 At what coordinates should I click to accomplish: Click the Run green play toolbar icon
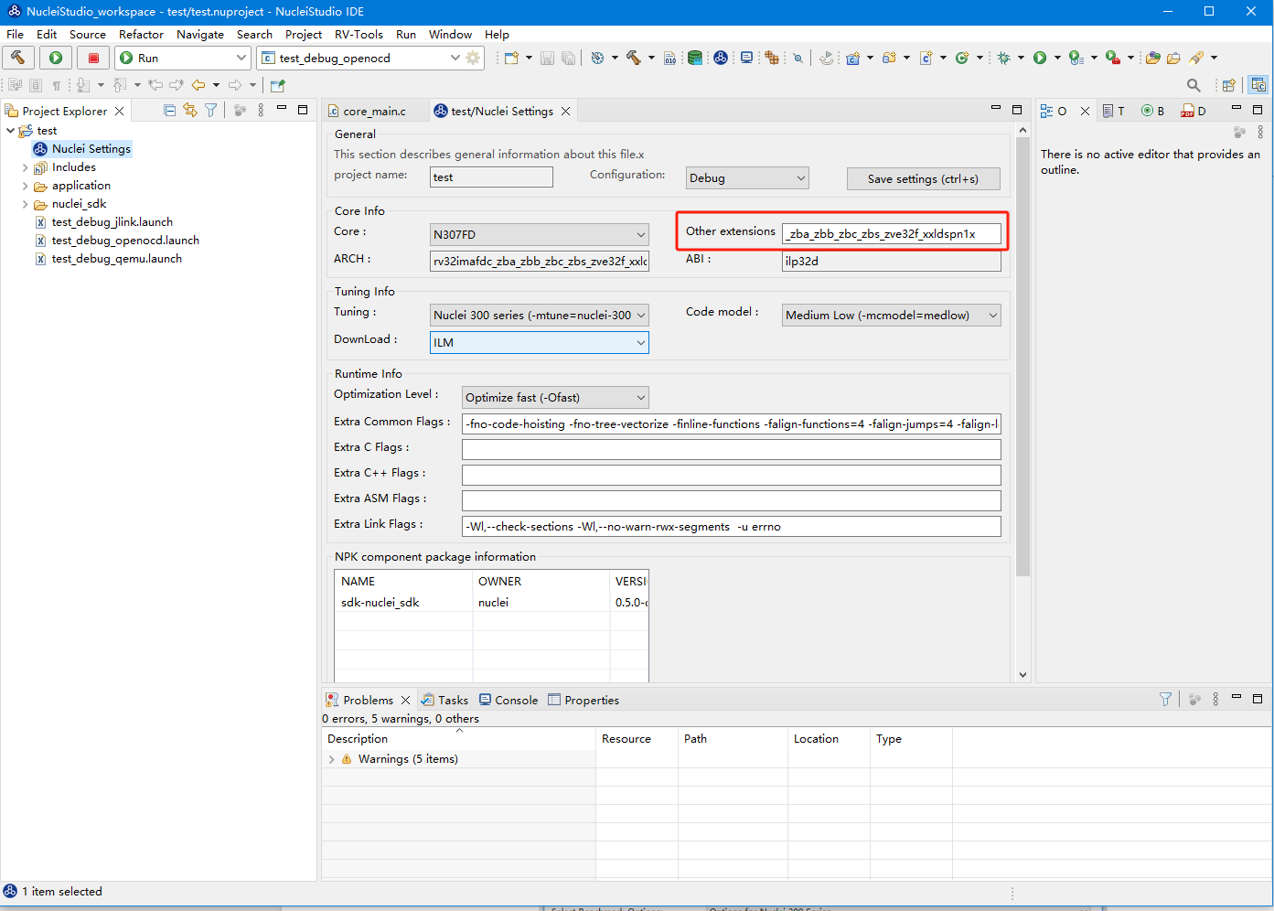click(x=1040, y=58)
